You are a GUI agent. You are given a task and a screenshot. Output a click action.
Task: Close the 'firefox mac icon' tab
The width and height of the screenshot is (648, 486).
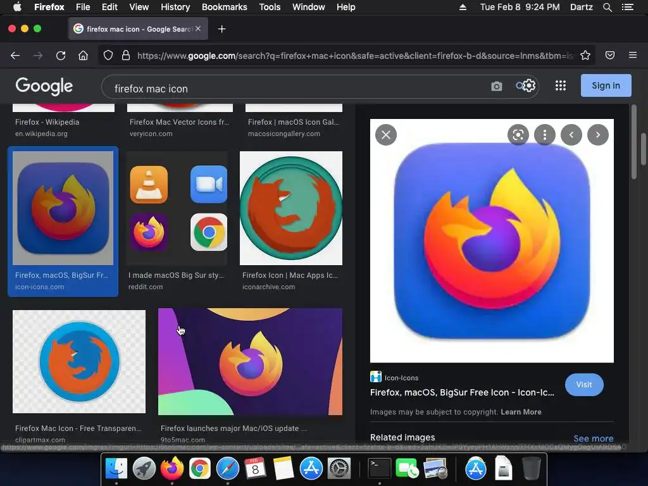tap(198, 28)
